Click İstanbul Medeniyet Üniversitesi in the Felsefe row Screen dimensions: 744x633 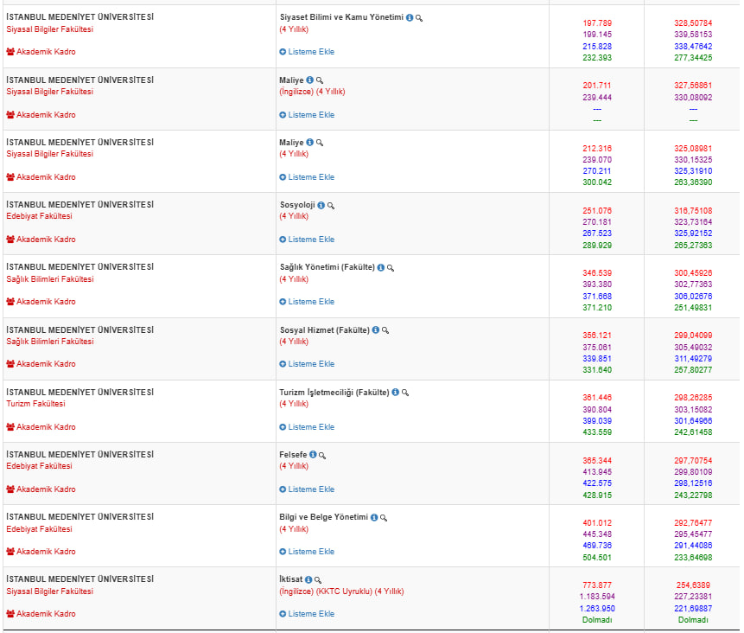pyautogui.click(x=79, y=454)
